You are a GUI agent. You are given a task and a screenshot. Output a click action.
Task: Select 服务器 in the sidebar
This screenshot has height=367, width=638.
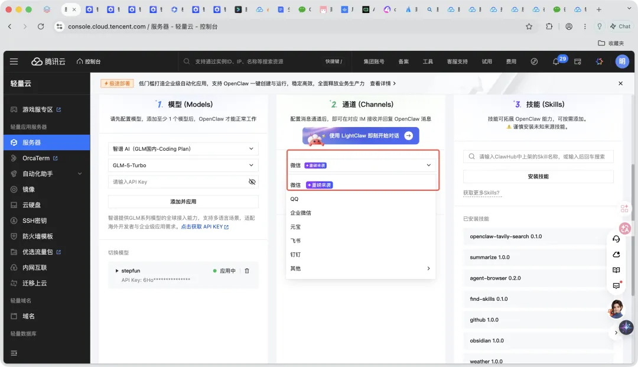pyautogui.click(x=47, y=142)
